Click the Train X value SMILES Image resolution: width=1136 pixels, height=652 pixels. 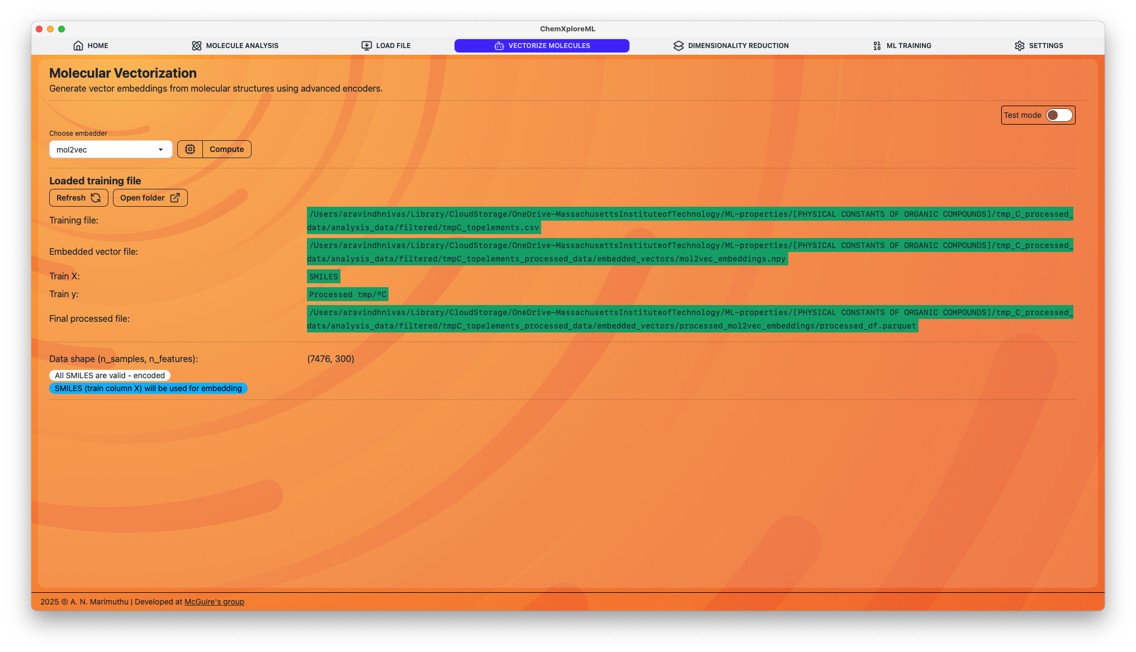pyautogui.click(x=324, y=277)
